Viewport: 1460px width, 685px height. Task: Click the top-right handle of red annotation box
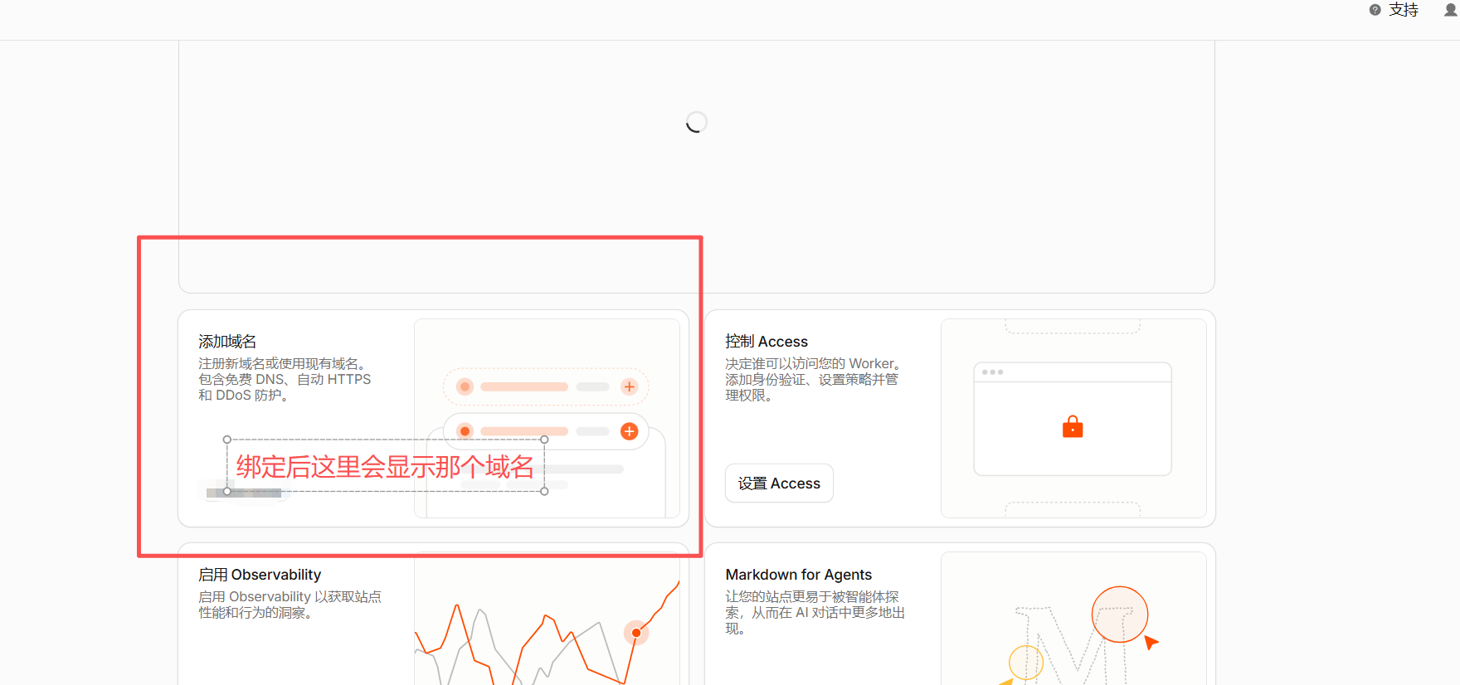[x=544, y=440]
